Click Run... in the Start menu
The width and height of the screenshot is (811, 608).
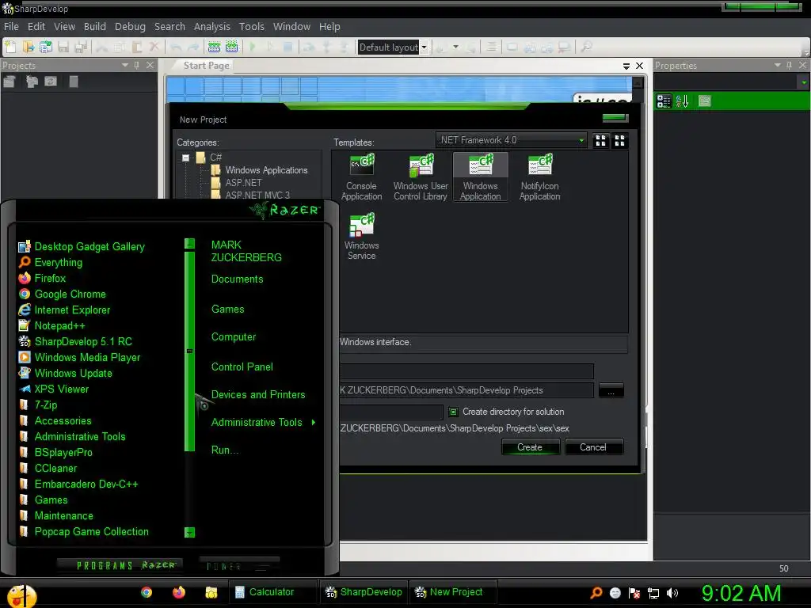(225, 450)
